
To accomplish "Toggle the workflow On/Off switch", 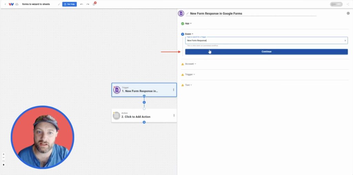I will pyautogui.click(x=336, y=4).
